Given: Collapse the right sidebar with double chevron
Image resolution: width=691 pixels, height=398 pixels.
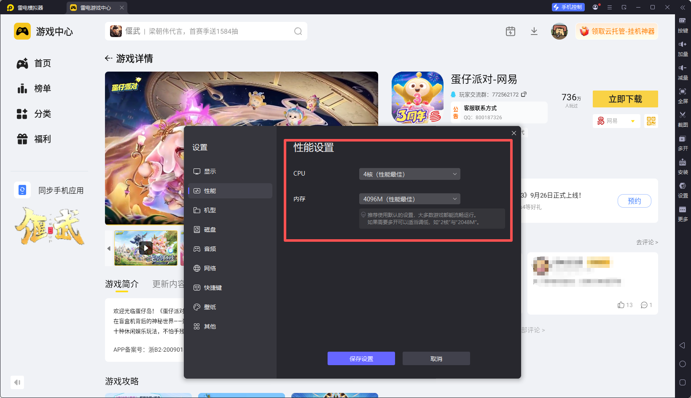Looking at the screenshot, I should tap(683, 7).
